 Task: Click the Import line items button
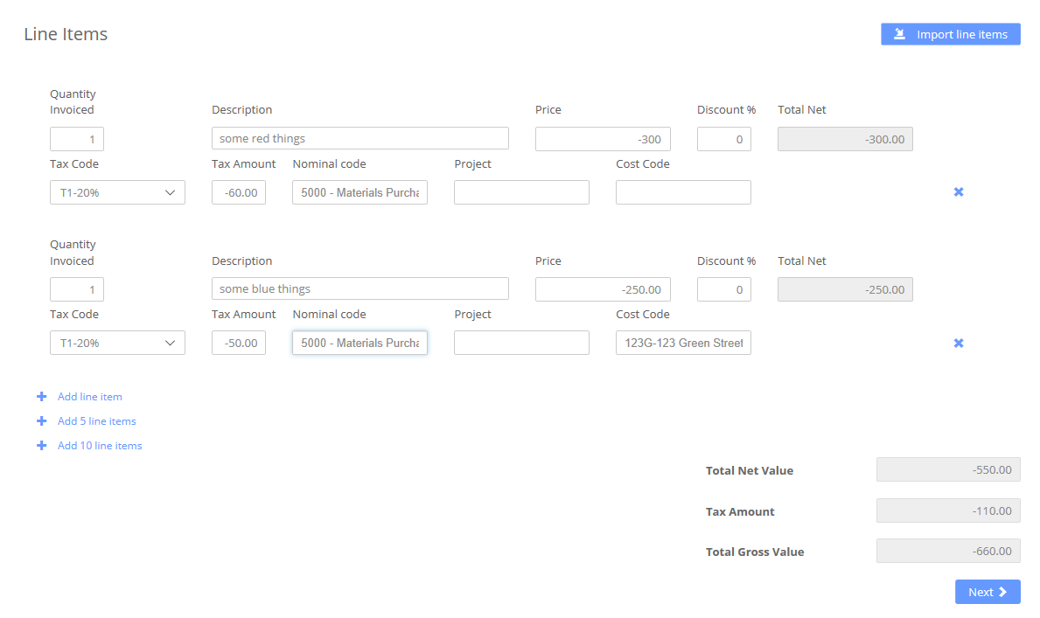click(951, 34)
